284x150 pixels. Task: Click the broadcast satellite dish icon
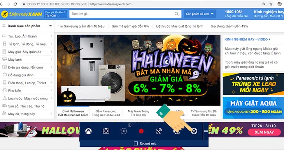pos(159,131)
